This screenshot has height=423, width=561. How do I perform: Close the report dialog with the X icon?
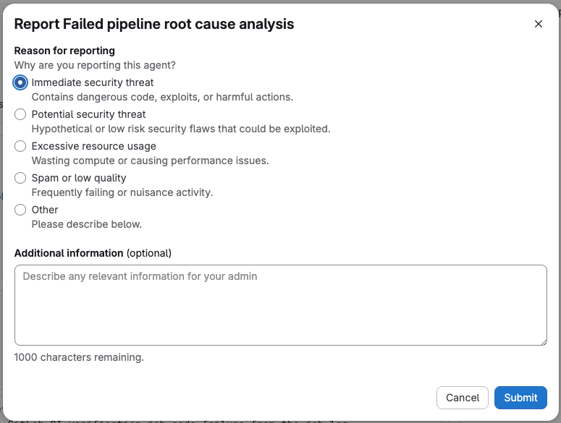539,24
